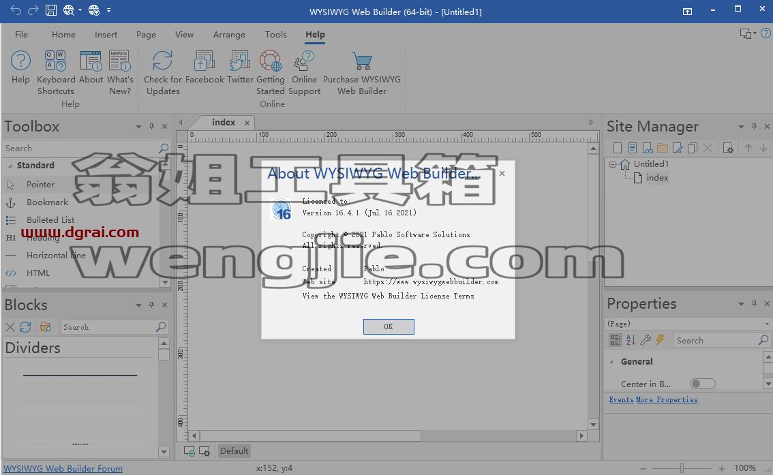The image size is (773, 475).
Task: Collapse the Standard toolbox section
Action: click(x=10, y=166)
